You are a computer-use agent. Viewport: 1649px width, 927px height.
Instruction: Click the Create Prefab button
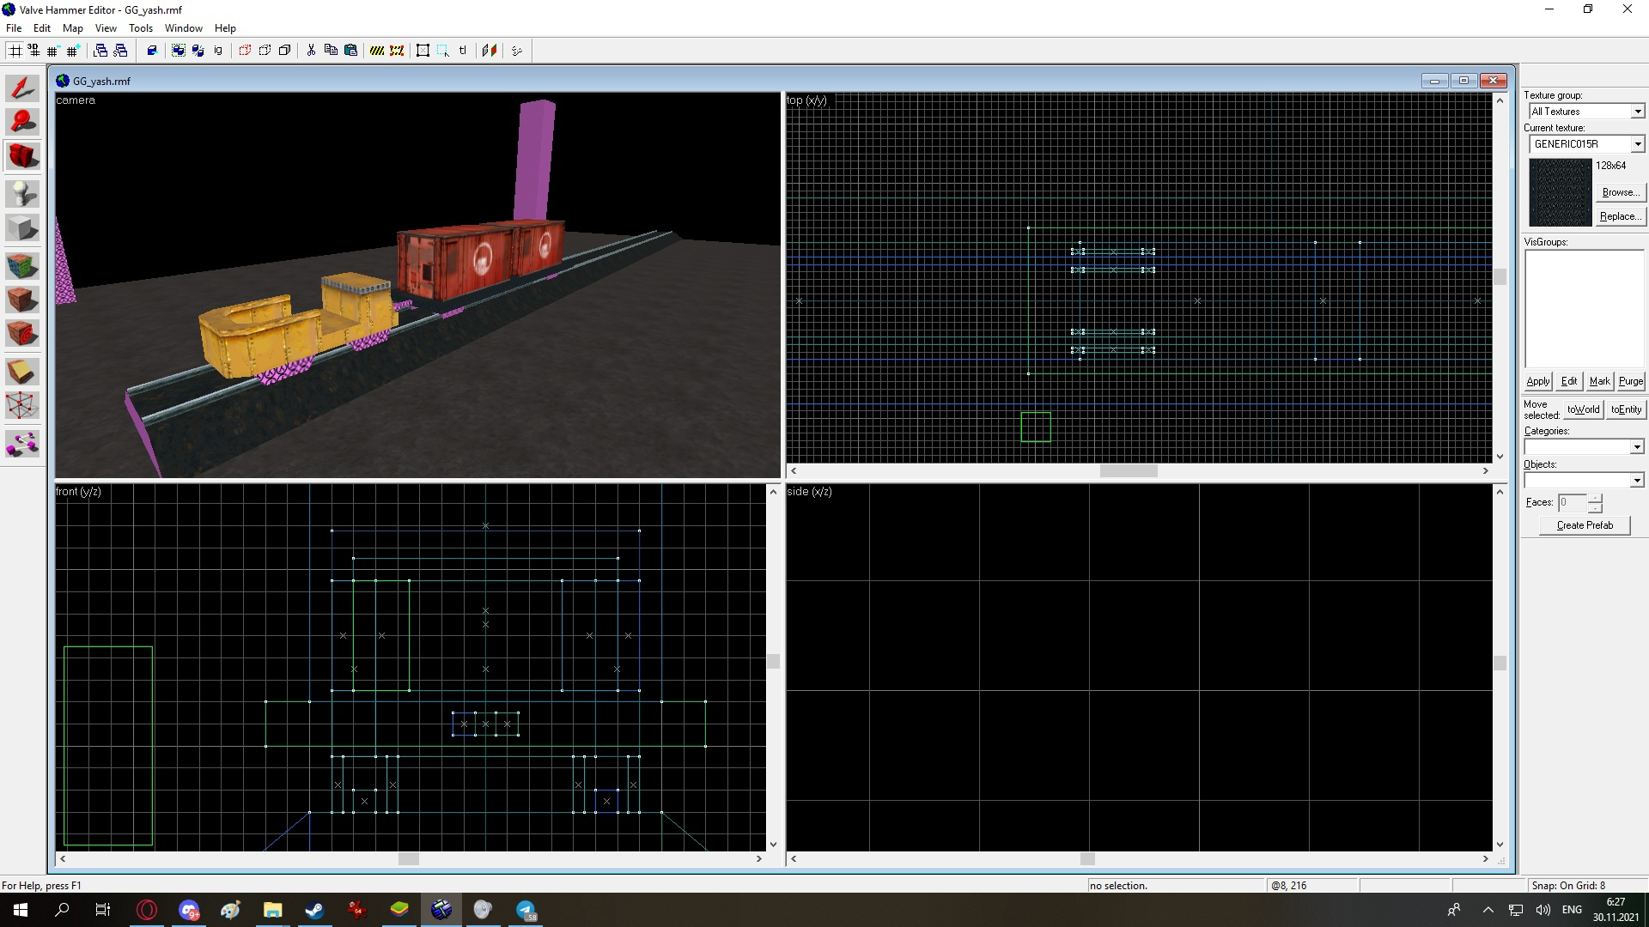1584,525
